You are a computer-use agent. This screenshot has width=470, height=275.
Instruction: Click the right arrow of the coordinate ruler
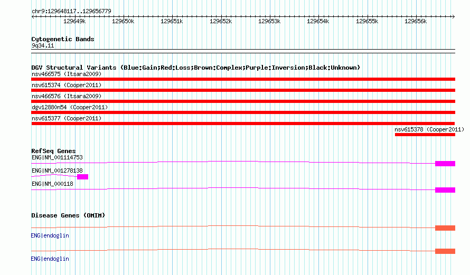click(x=453, y=17)
